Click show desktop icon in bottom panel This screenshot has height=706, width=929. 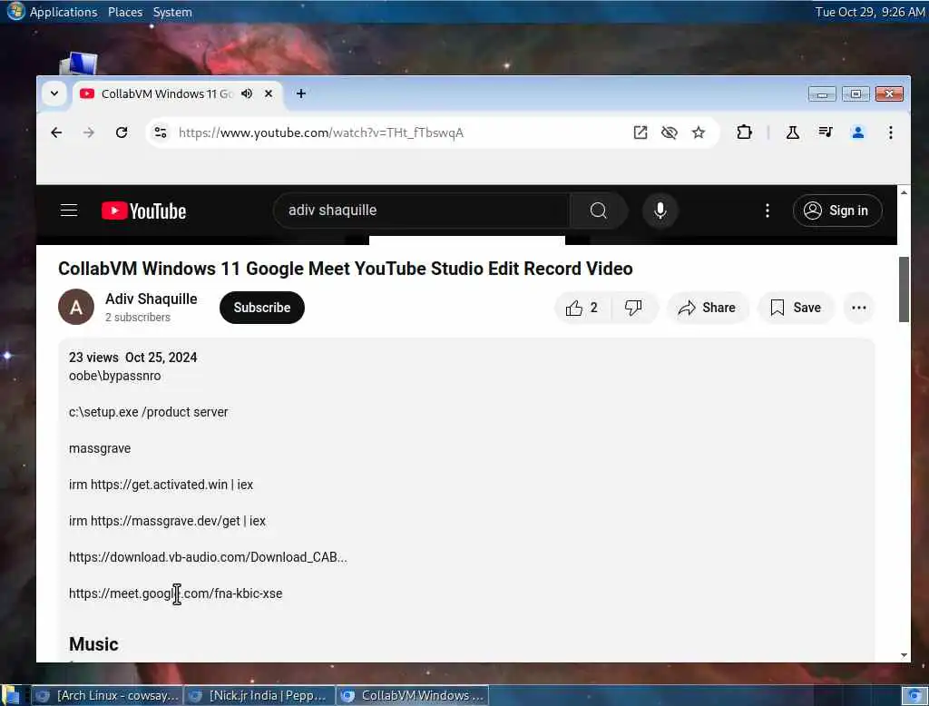pyautogui.click(x=11, y=696)
